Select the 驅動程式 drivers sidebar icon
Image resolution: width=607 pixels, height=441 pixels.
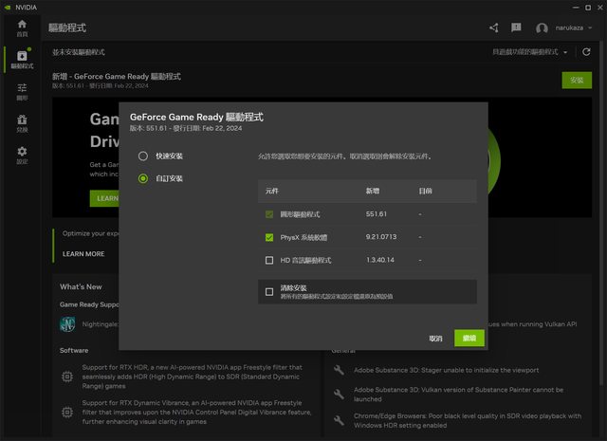(21, 59)
